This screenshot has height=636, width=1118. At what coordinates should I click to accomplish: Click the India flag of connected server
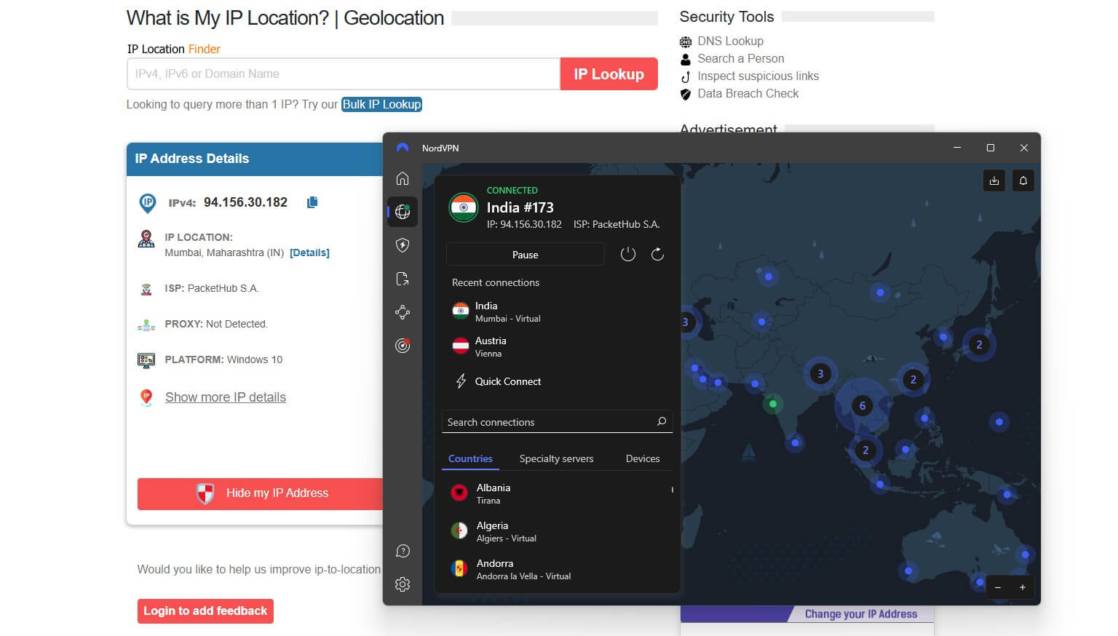click(x=463, y=207)
